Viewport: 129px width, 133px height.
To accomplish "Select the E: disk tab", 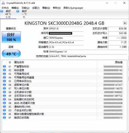I will [x=24, y=14].
